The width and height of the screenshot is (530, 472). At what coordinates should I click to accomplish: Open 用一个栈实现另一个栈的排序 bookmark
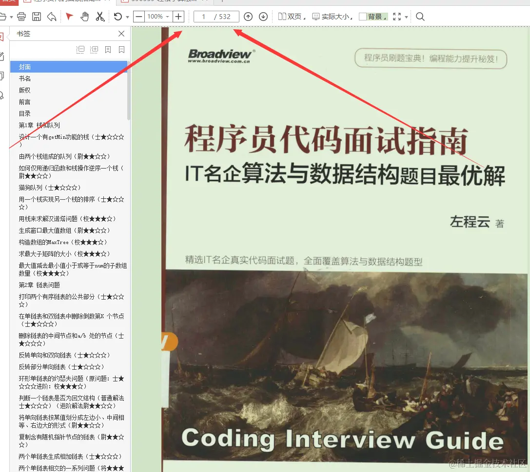coord(71,203)
